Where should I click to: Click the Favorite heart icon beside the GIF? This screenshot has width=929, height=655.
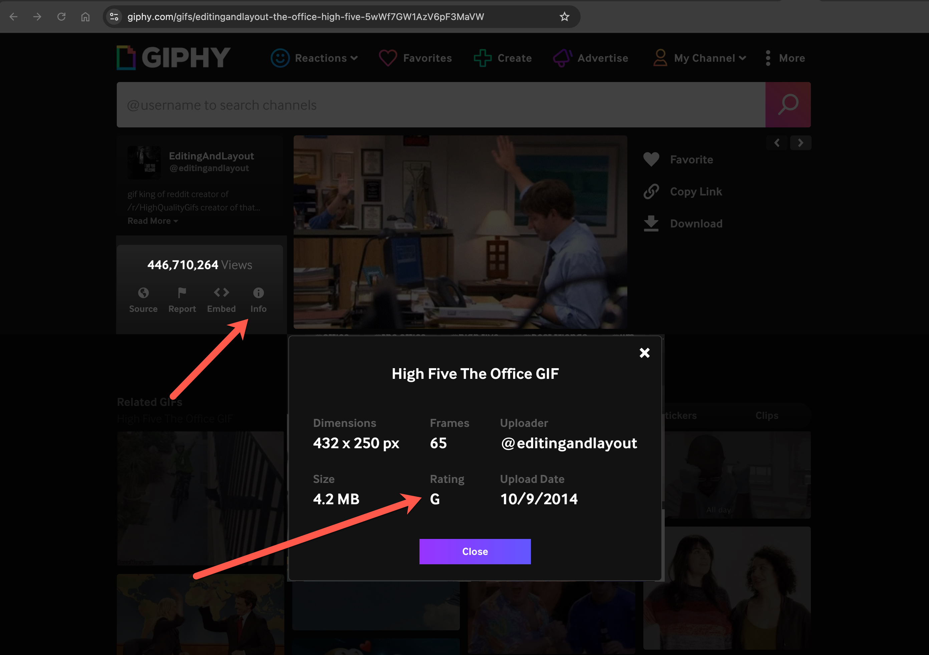click(x=651, y=159)
